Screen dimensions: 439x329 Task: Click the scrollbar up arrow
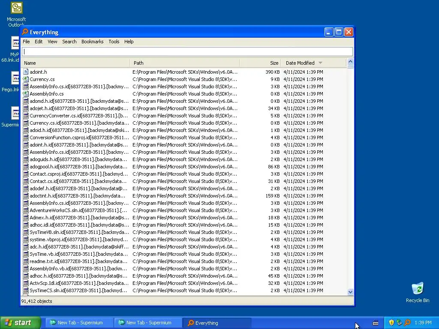point(350,62)
